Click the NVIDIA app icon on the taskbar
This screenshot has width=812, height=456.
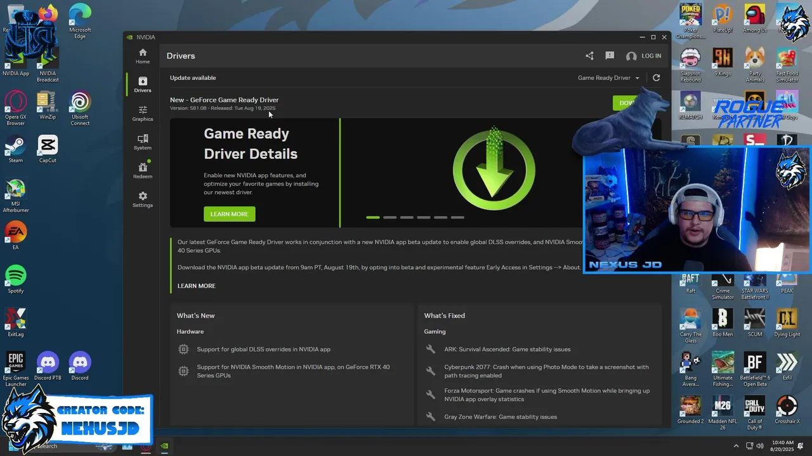coord(164,446)
